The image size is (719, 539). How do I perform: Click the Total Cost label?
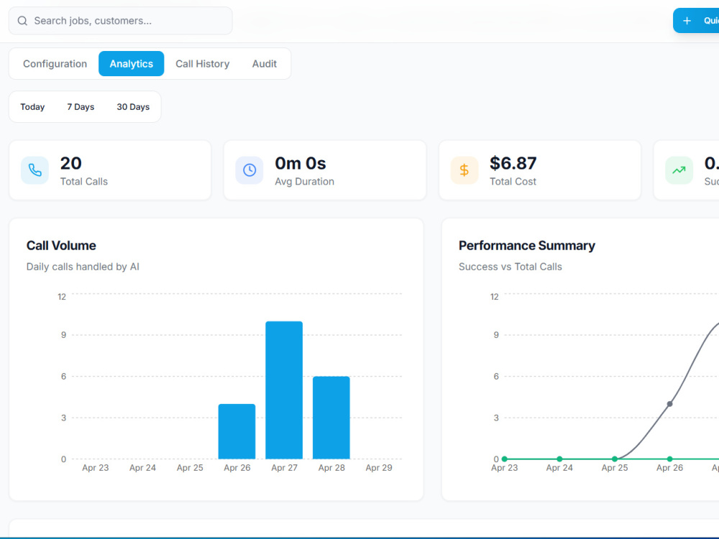coord(513,182)
